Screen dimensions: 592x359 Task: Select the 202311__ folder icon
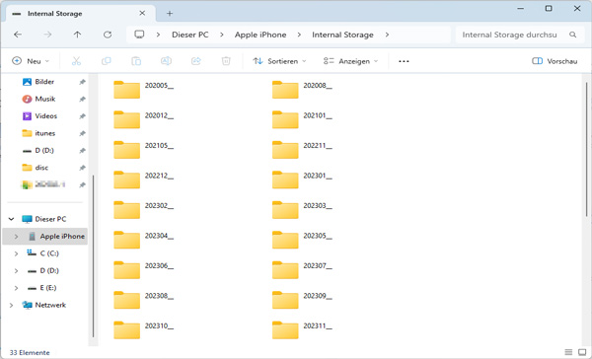point(285,330)
